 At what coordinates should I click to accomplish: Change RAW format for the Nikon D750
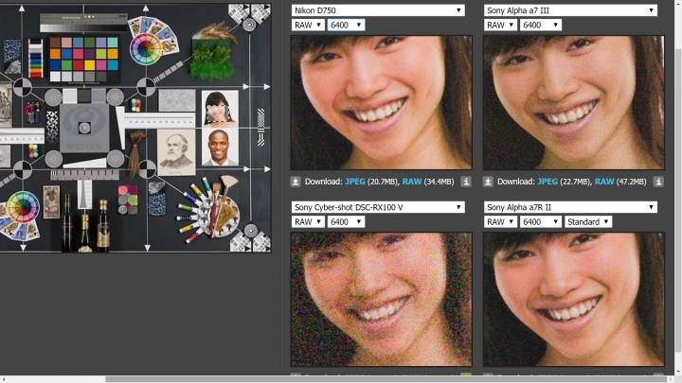(x=308, y=26)
